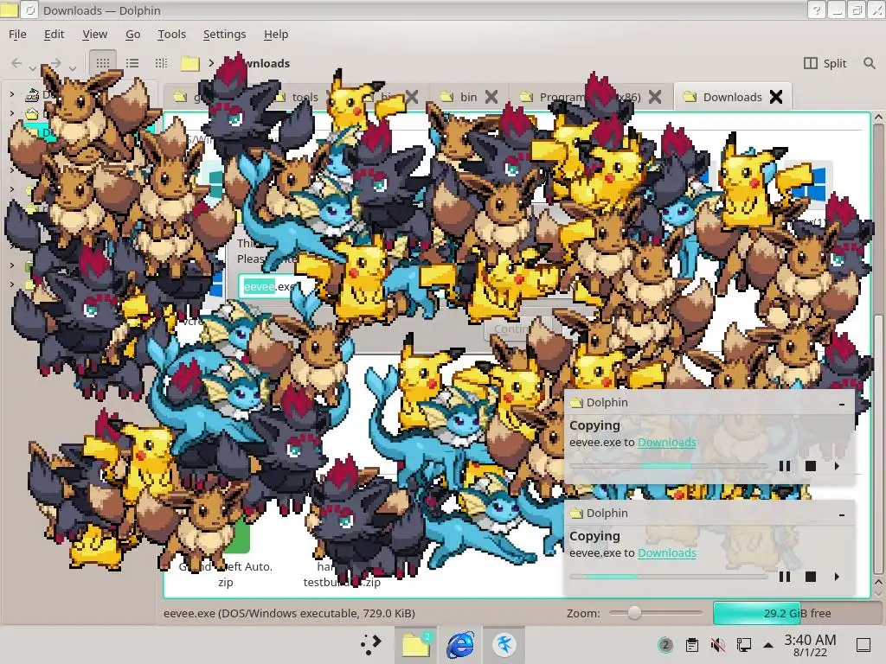Viewport: 886px width, 664px height.
Task: Close the bin tab
Action: point(491,97)
